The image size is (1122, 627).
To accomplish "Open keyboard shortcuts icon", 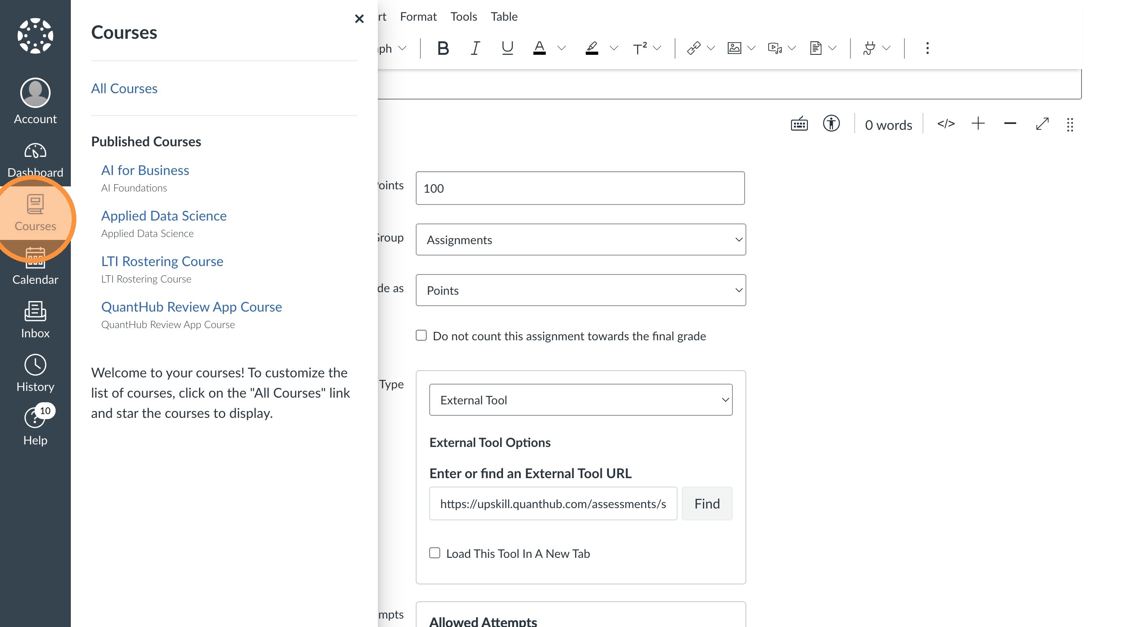I will (x=799, y=124).
